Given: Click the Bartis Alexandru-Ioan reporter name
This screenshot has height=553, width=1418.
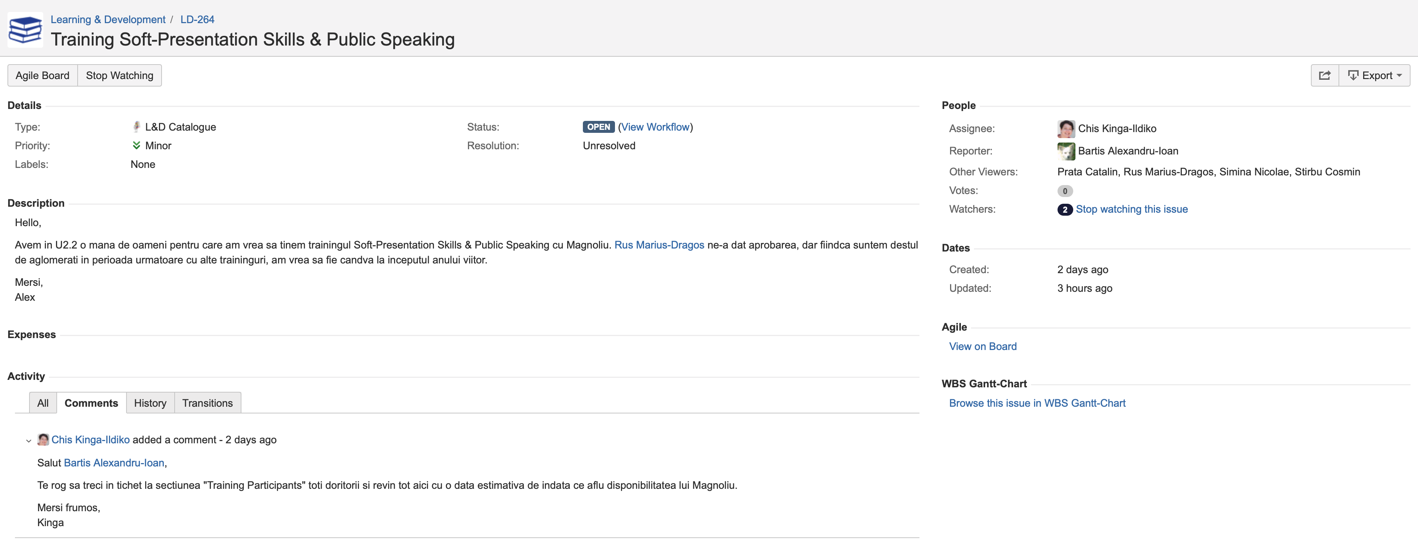Looking at the screenshot, I should [1128, 151].
